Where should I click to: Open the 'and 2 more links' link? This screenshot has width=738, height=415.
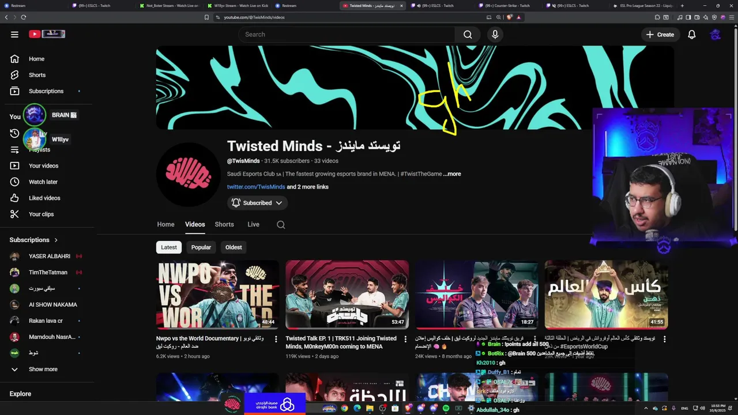click(308, 187)
